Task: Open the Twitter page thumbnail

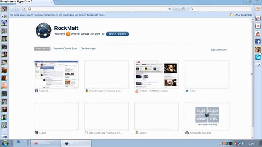Action: 207,74
